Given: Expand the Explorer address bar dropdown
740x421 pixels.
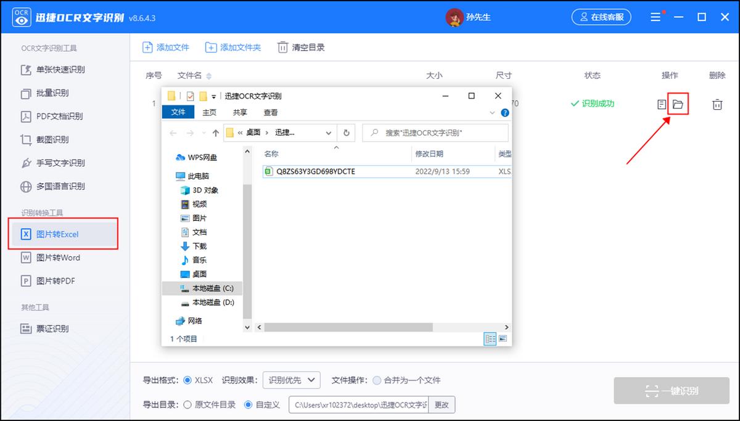Looking at the screenshot, I should coord(329,133).
